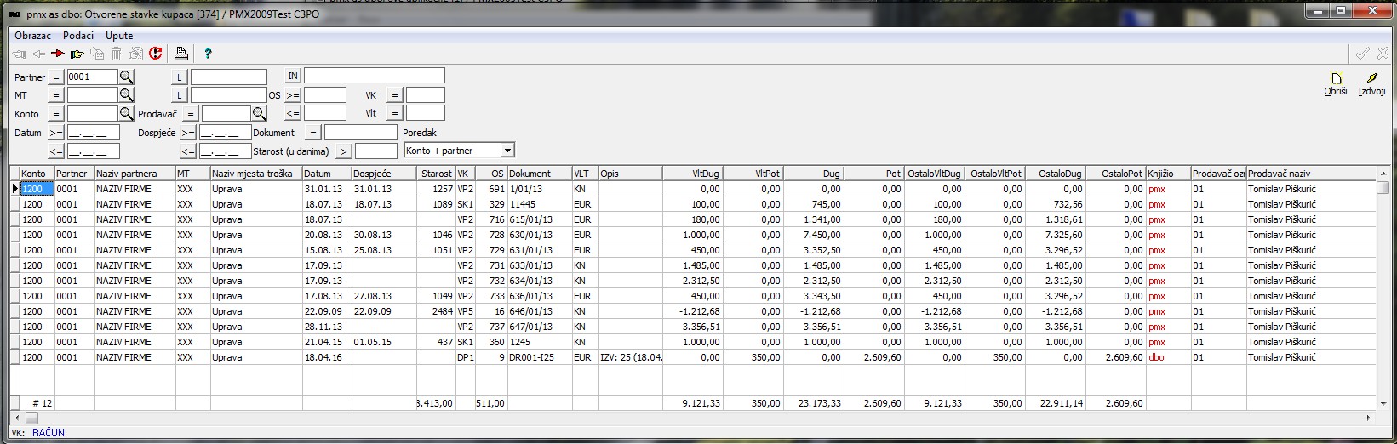This screenshot has height=444, width=1397.
Task: Open the Obrazac menu
Action: [x=32, y=36]
